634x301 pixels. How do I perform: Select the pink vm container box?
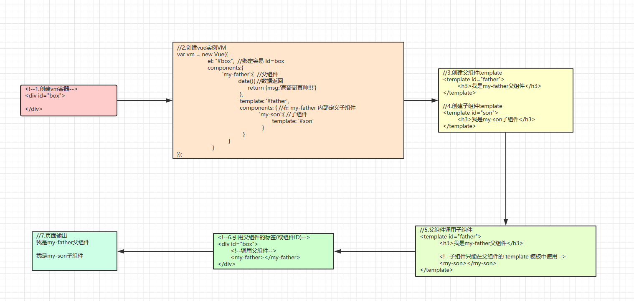[x=69, y=100]
